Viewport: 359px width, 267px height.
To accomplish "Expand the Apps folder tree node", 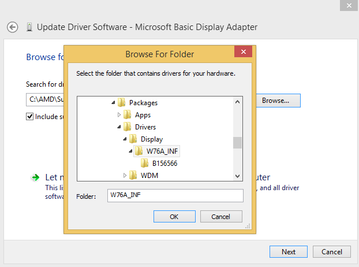I will point(119,115).
